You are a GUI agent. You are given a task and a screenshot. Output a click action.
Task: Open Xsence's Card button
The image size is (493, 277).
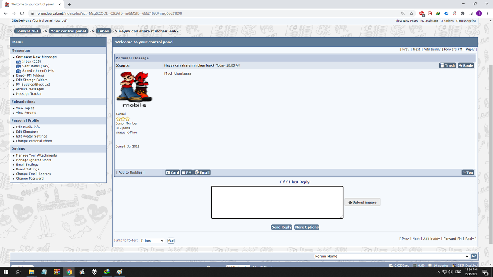tap(173, 172)
